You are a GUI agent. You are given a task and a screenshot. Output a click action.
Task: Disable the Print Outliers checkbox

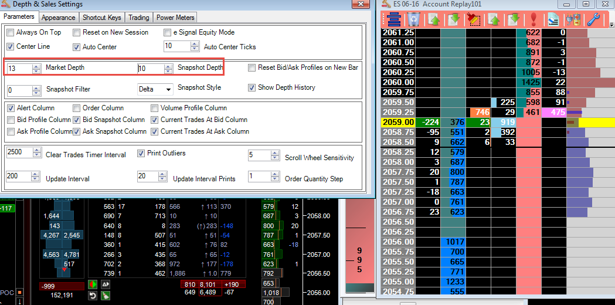coord(141,154)
